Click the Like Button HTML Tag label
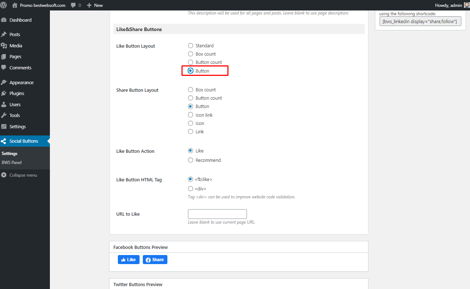This screenshot has height=289, width=470. click(139, 180)
